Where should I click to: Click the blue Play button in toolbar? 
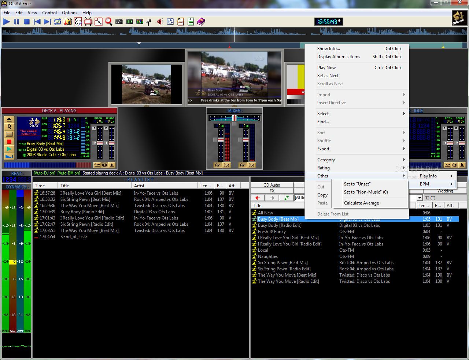click(6, 22)
